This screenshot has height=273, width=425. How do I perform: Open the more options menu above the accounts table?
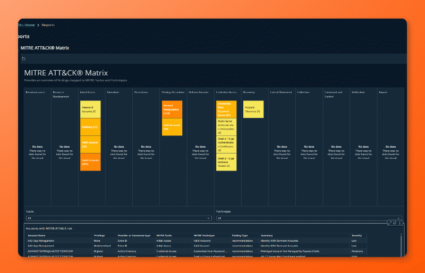click(x=400, y=223)
